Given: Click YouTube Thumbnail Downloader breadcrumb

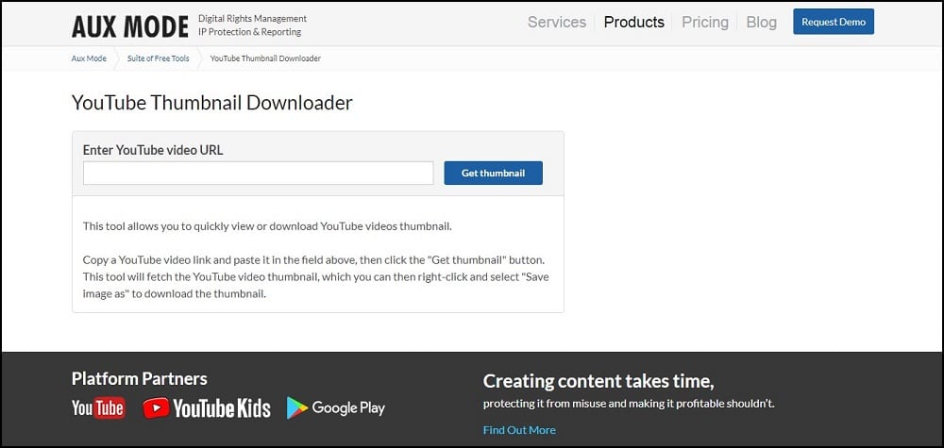Looking at the screenshot, I should pyautogui.click(x=265, y=58).
